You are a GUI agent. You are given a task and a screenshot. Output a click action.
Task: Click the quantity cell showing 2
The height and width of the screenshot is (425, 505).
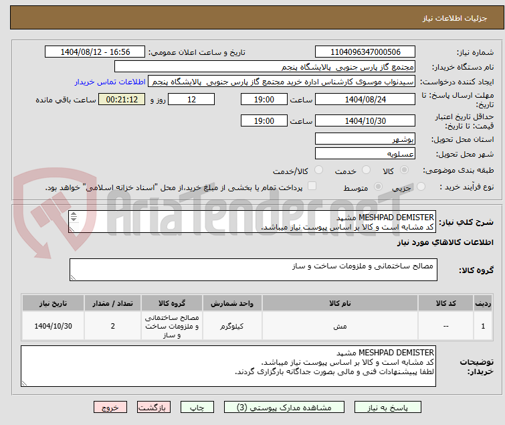click(113, 326)
